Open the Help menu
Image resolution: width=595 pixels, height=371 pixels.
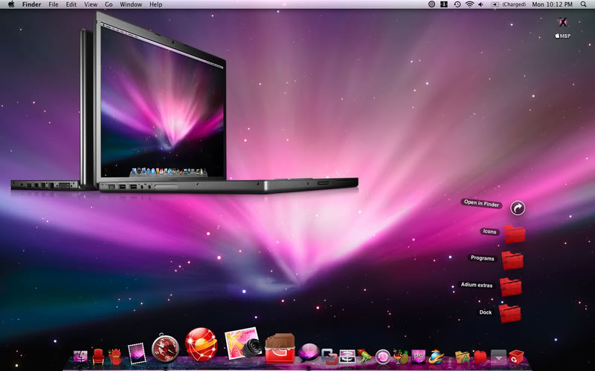[x=155, y=4]
